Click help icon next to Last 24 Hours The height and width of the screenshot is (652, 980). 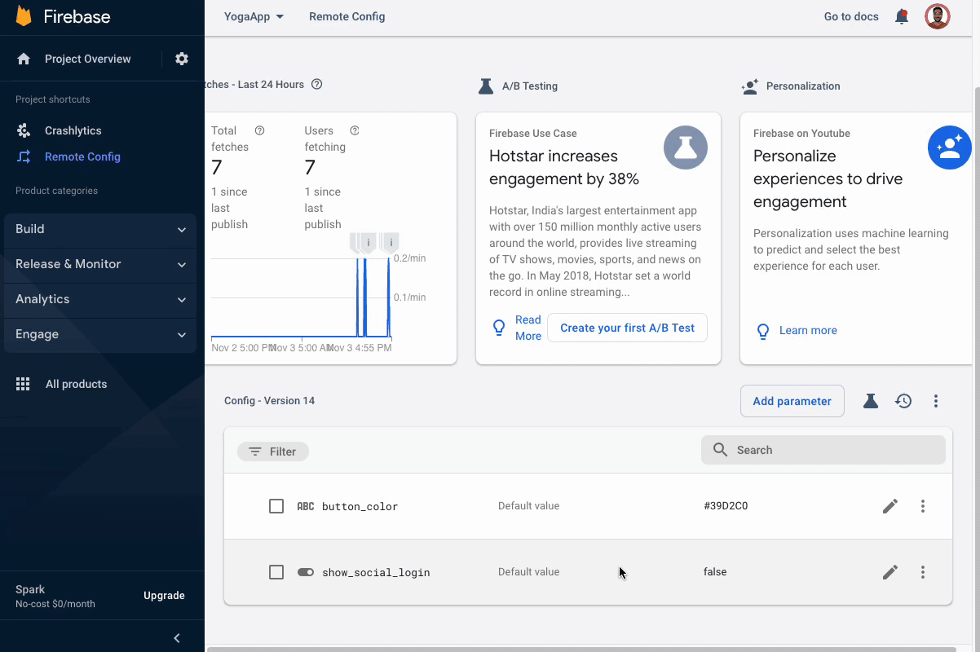pos(317,84)
